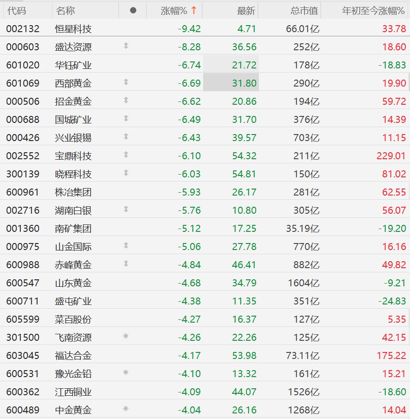Select stock 豫光金铅 name
This screenshot has height=419, width=410.
tap(73, 373)
